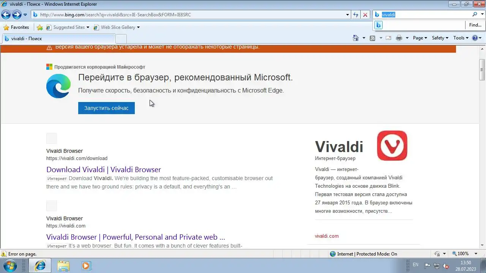Click the 'Запустить сейчас' button
486x273 pixels.
pyautogui.click(x=106, y=108)
